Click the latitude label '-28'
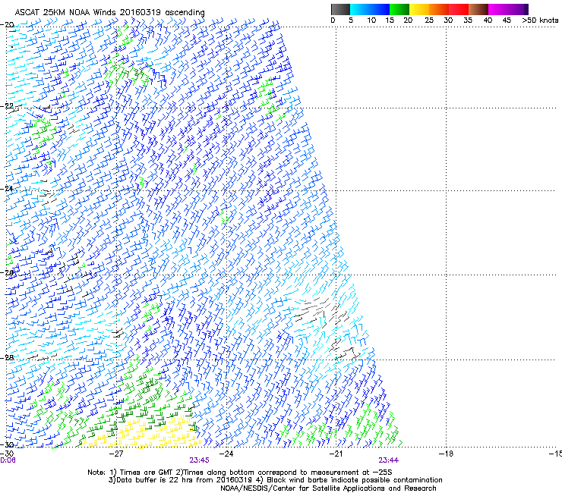Screen dimensions: 562x493 [x=7, y=357]
